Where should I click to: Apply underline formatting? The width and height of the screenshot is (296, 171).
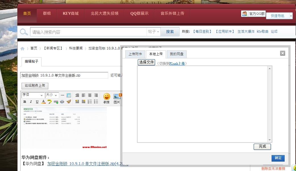click(x=37, y=101)
